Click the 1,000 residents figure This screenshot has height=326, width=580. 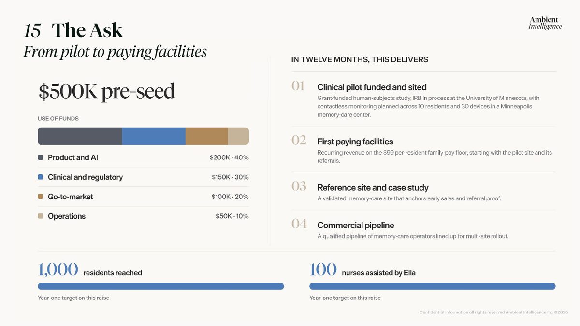click(x=58, y=269)
